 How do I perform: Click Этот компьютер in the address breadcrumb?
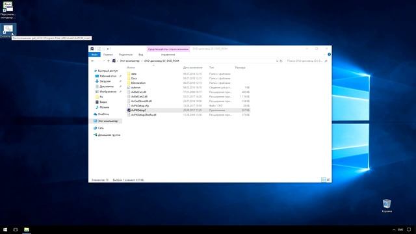point(130,61)
